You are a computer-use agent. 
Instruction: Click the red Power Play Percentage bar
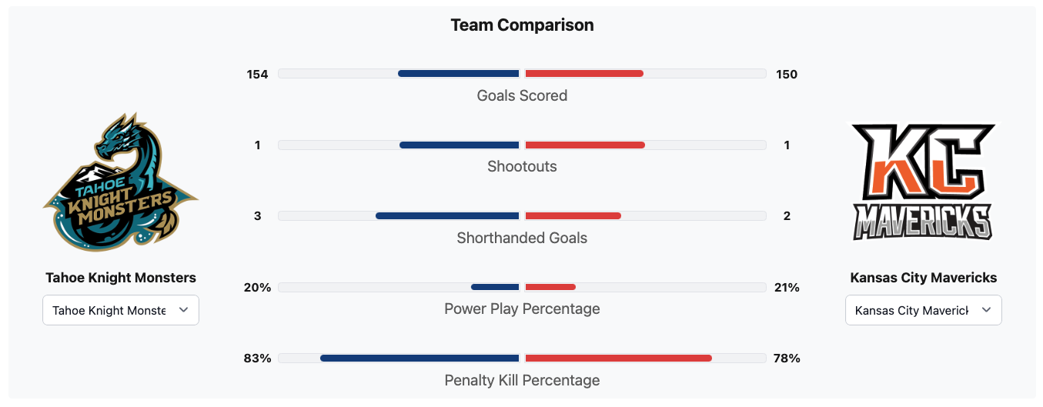550,287
